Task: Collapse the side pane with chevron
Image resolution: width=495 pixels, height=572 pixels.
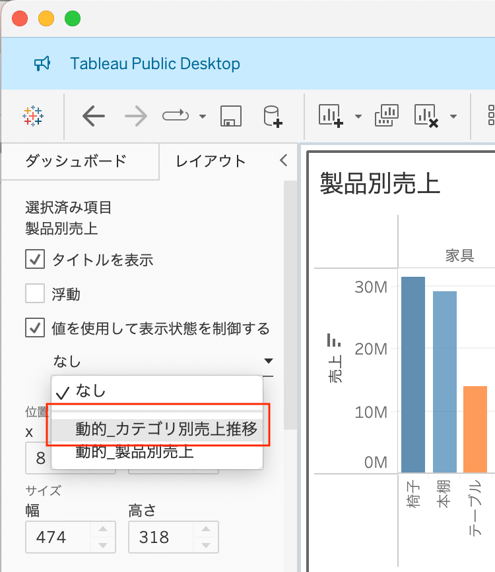Action: tap(284, 160)
